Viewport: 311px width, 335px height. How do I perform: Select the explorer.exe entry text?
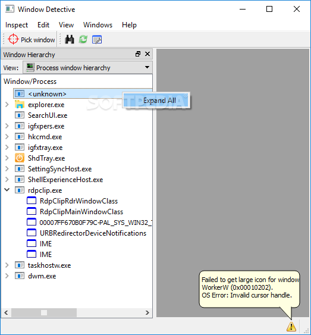point(46,105)
